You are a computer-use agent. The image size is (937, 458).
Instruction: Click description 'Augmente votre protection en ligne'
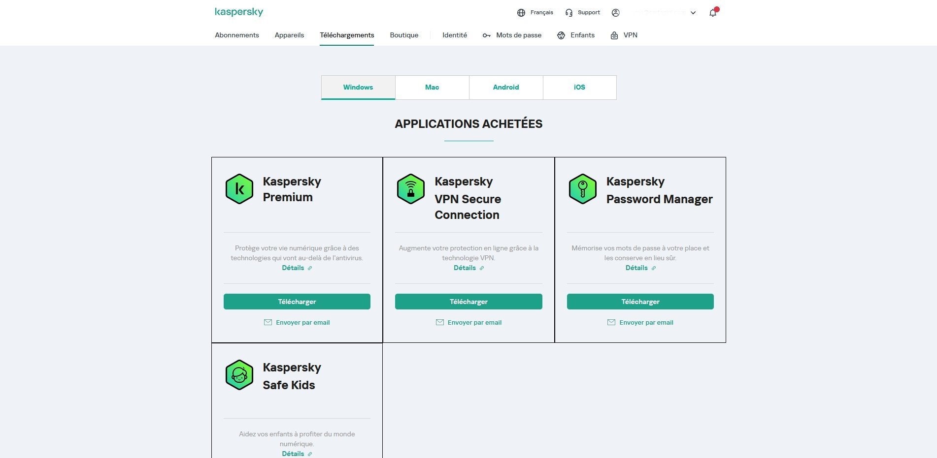(468, 253)
